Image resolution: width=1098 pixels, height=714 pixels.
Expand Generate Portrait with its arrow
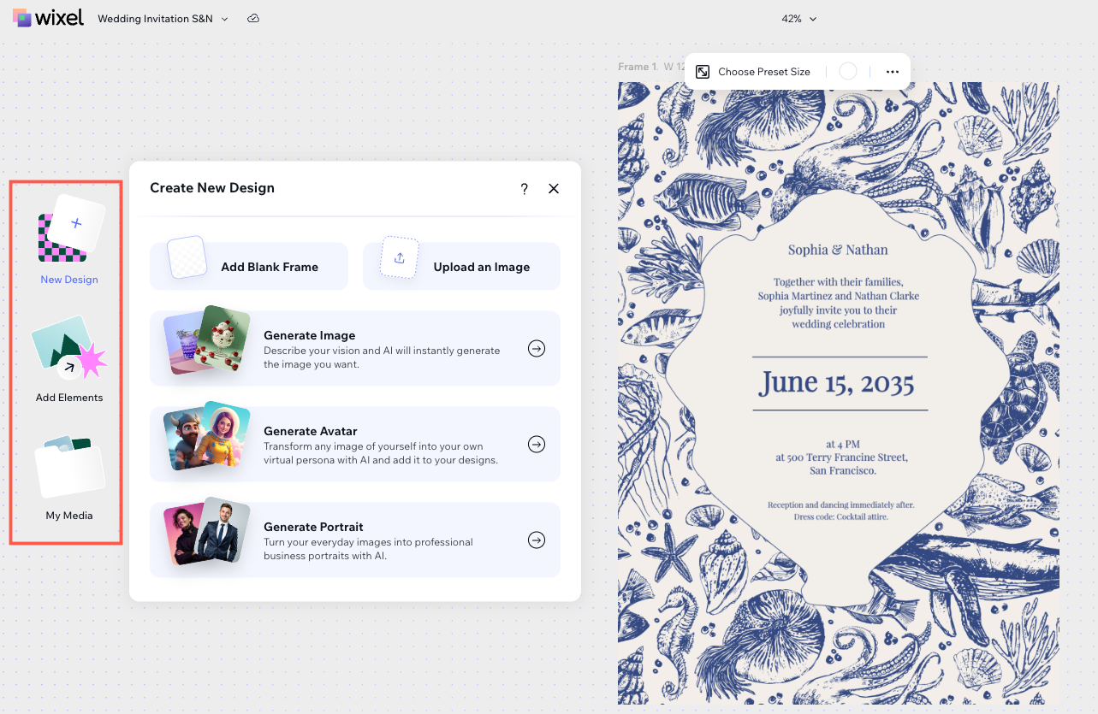[x=537, y=540]
